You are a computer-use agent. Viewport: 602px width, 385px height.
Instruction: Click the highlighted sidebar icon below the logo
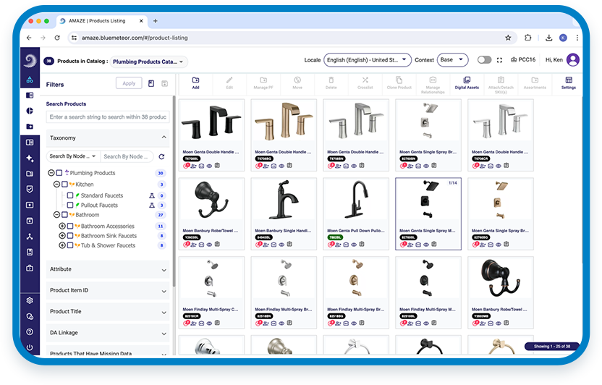(30, 80)
